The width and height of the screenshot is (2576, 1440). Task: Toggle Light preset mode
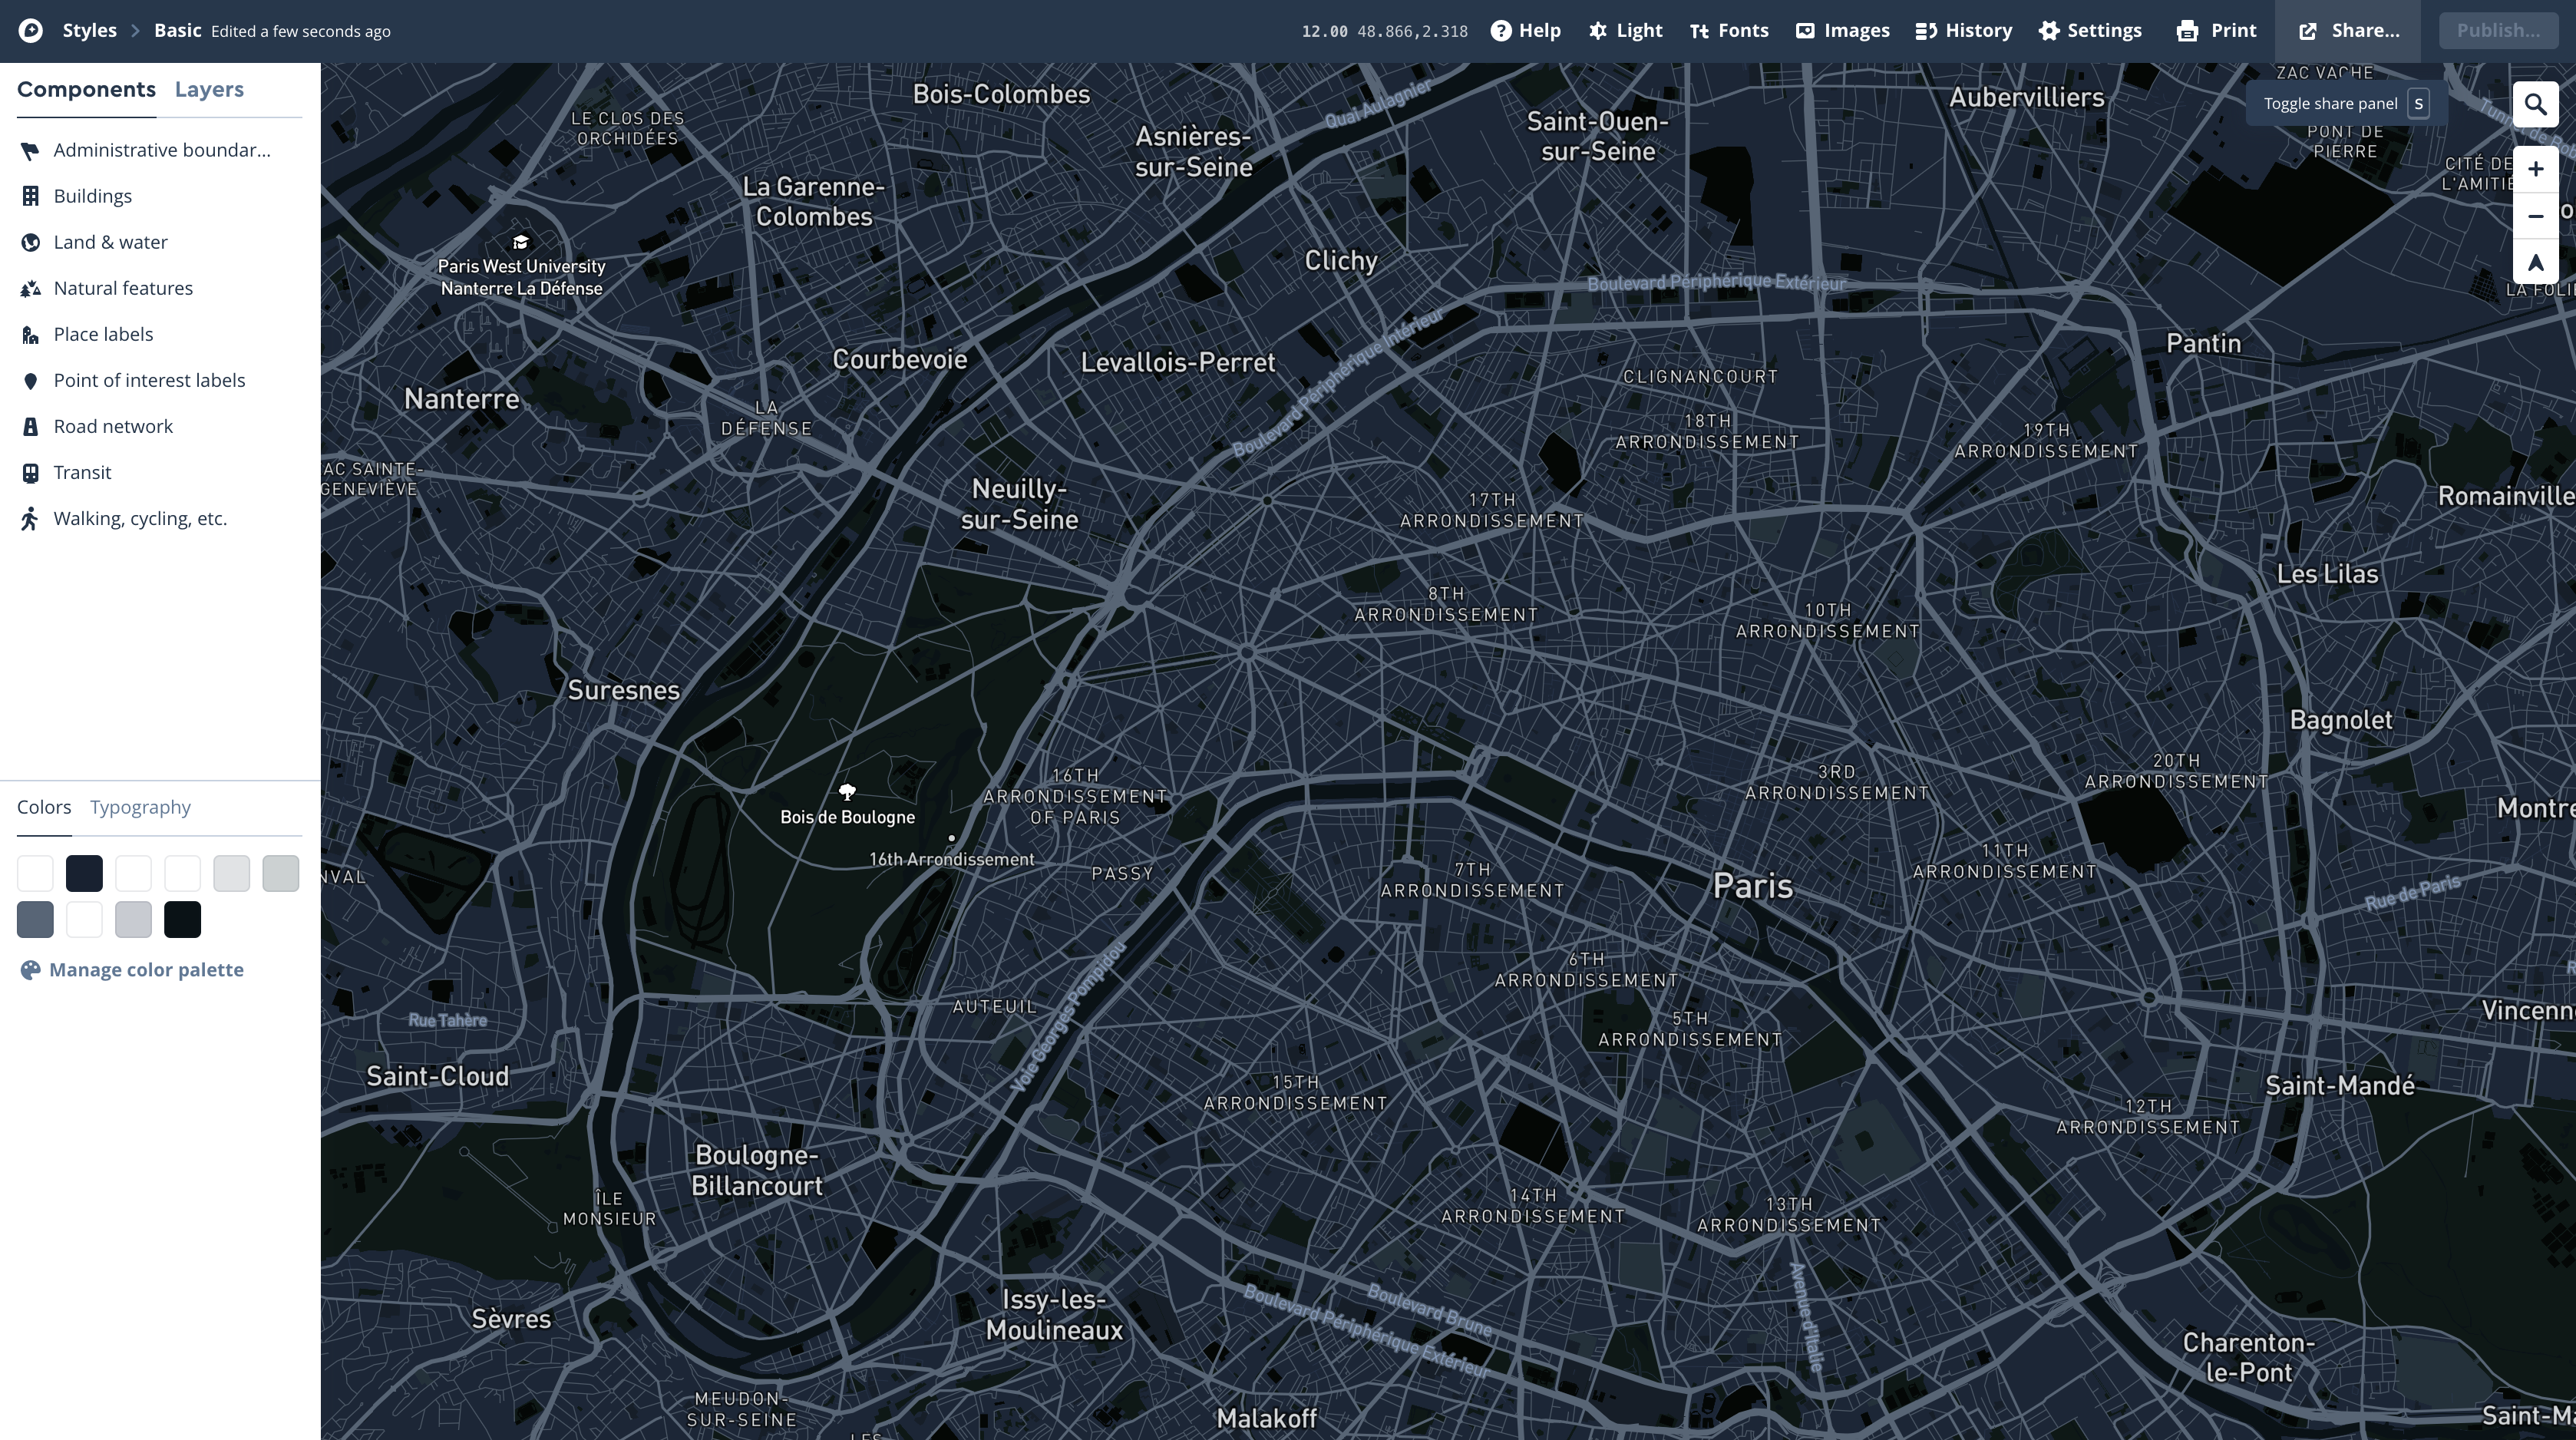pos(1625,31)
